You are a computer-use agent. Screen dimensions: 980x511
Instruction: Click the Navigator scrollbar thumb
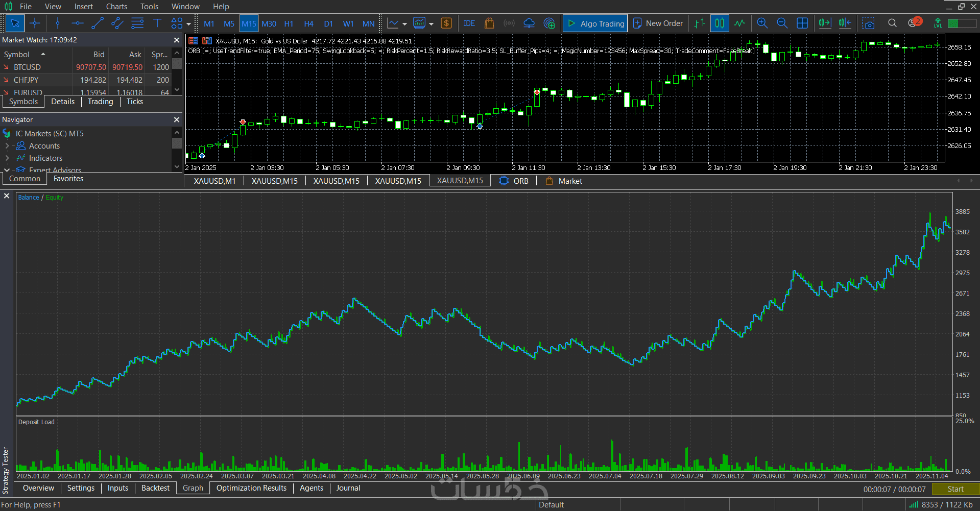[x=177, y=143]
